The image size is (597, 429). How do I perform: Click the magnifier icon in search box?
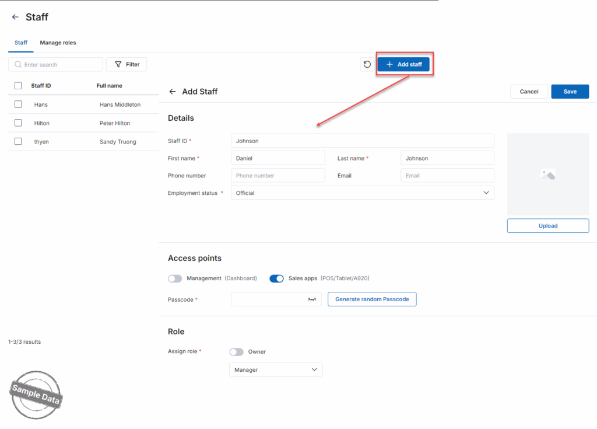[x=18, y=65]
